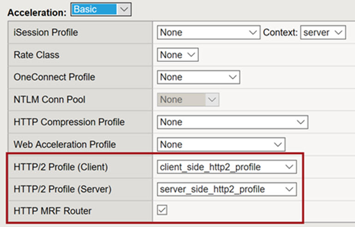Screen dimensions: 355x227
Task: Expand the iSession Profile dropdown
Action: click(x=208, y=33)
